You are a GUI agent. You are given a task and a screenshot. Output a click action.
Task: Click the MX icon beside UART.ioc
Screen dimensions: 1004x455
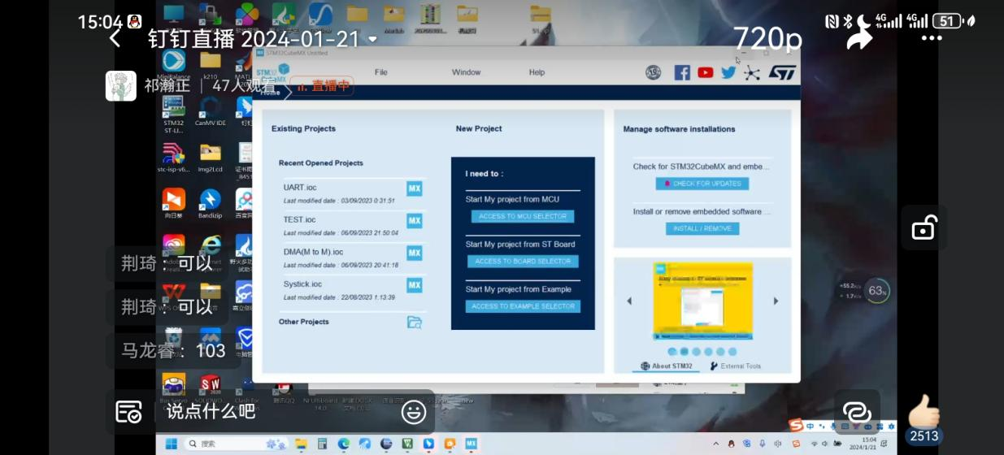click(415, 188)
